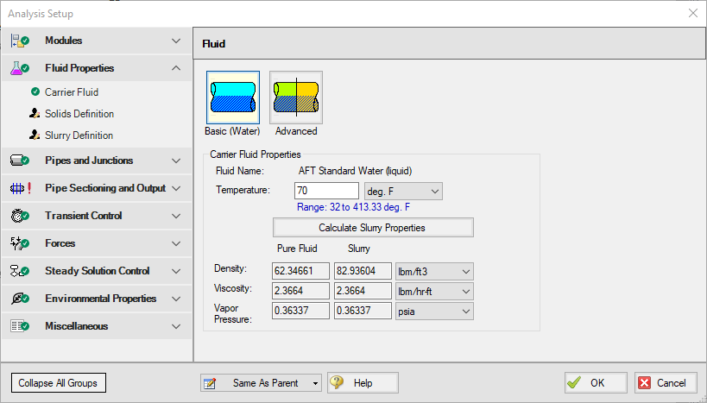Select the Basic (Water) fluid icon

(x=232, y=98)
